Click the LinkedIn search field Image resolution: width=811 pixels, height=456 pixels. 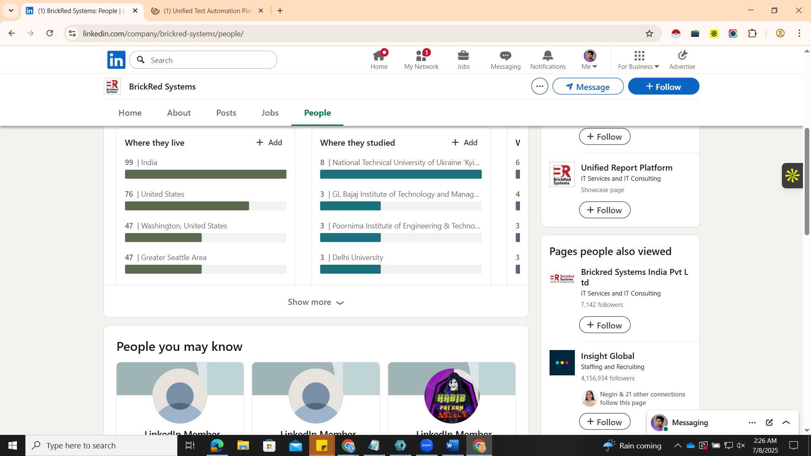203,60
